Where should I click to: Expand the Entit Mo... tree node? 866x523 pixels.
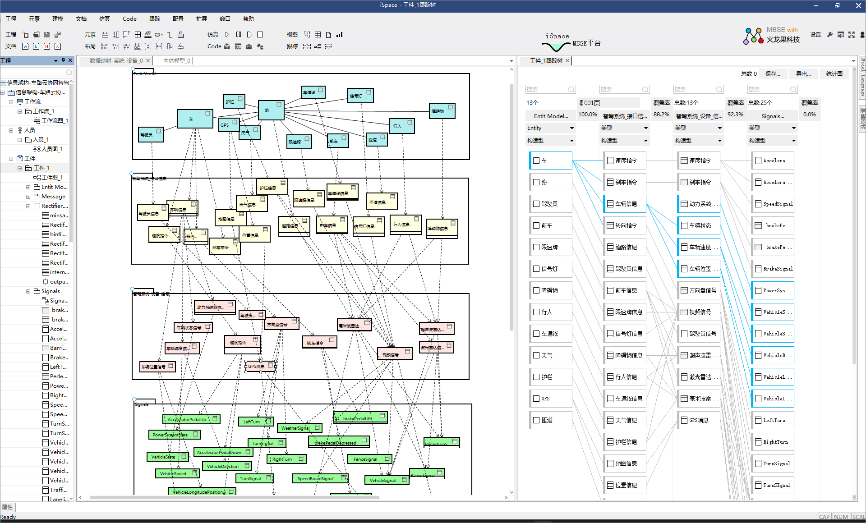pyautogui.click(x=28, y=187)
